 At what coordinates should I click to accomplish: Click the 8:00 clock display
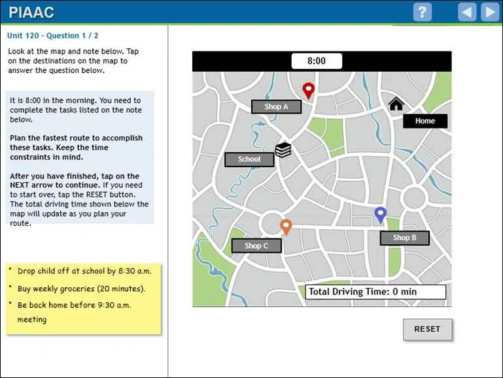click(317, 61)
